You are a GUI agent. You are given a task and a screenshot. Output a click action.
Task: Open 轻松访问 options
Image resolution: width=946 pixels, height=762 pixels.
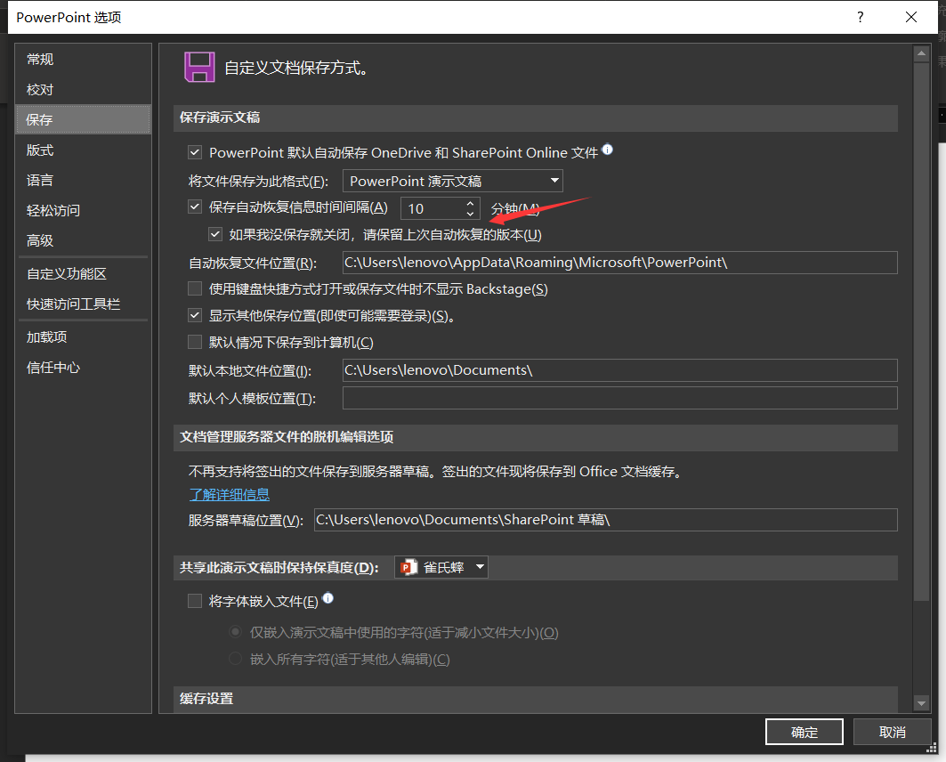click(83, 210)
